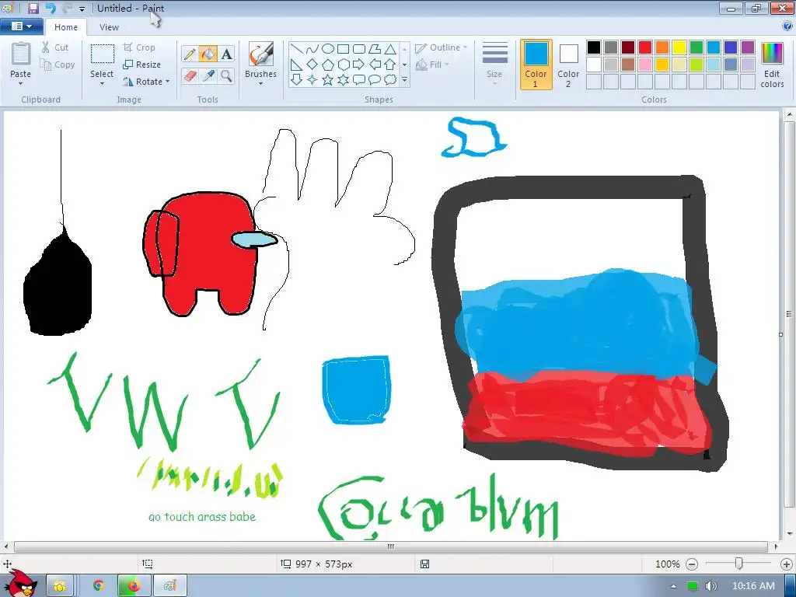Choose the Pentagon shape

328,65
